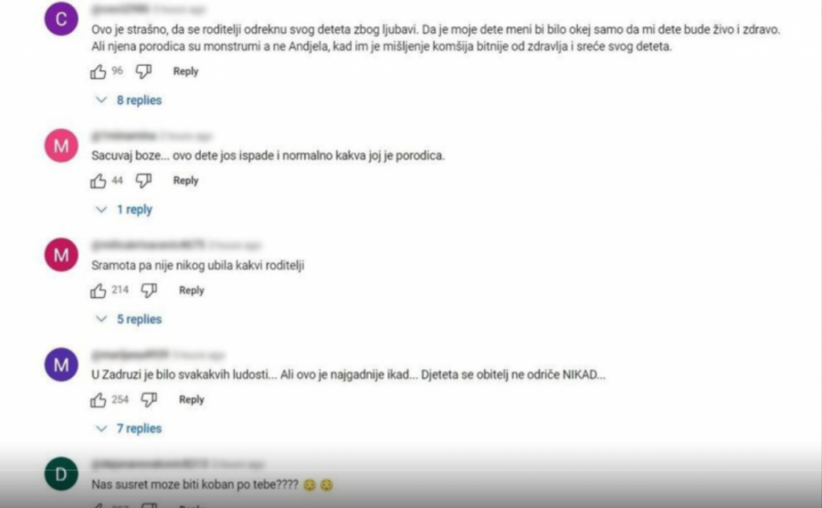This screenshot has height=508, width=822.
Task: Open the pink M avatar above 'Sacuvaj boze'
Action: (61, 145)
